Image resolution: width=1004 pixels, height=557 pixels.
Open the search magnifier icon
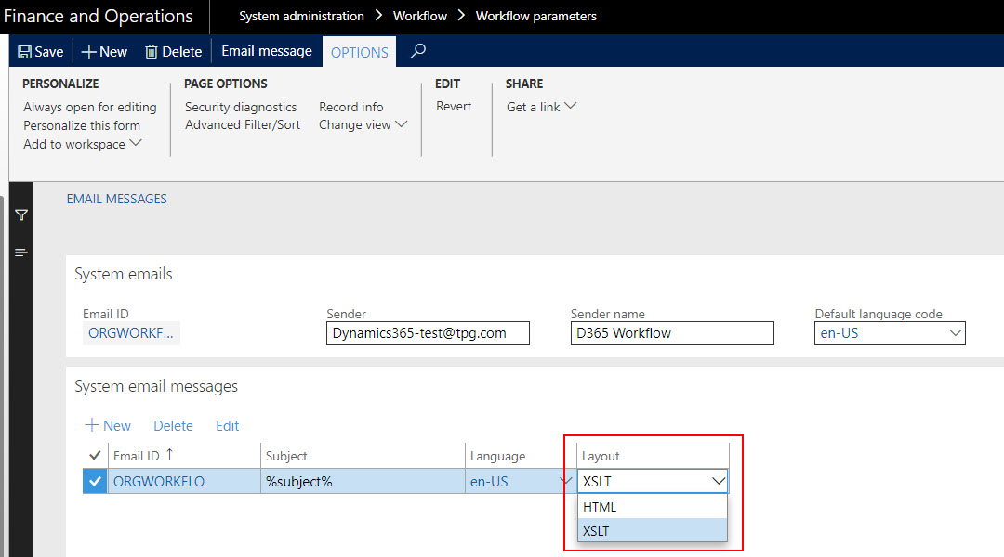click(x=416, y=52)
